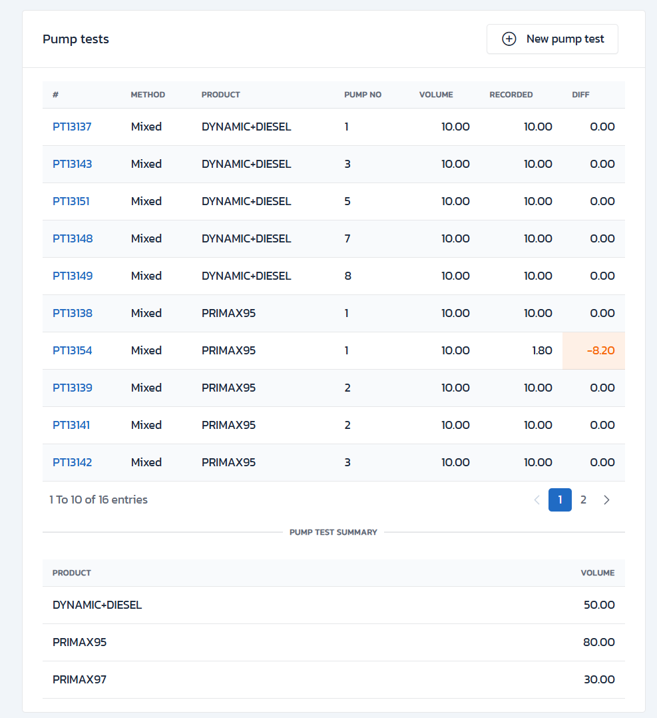Open pump test PT13142

(73, 462)
